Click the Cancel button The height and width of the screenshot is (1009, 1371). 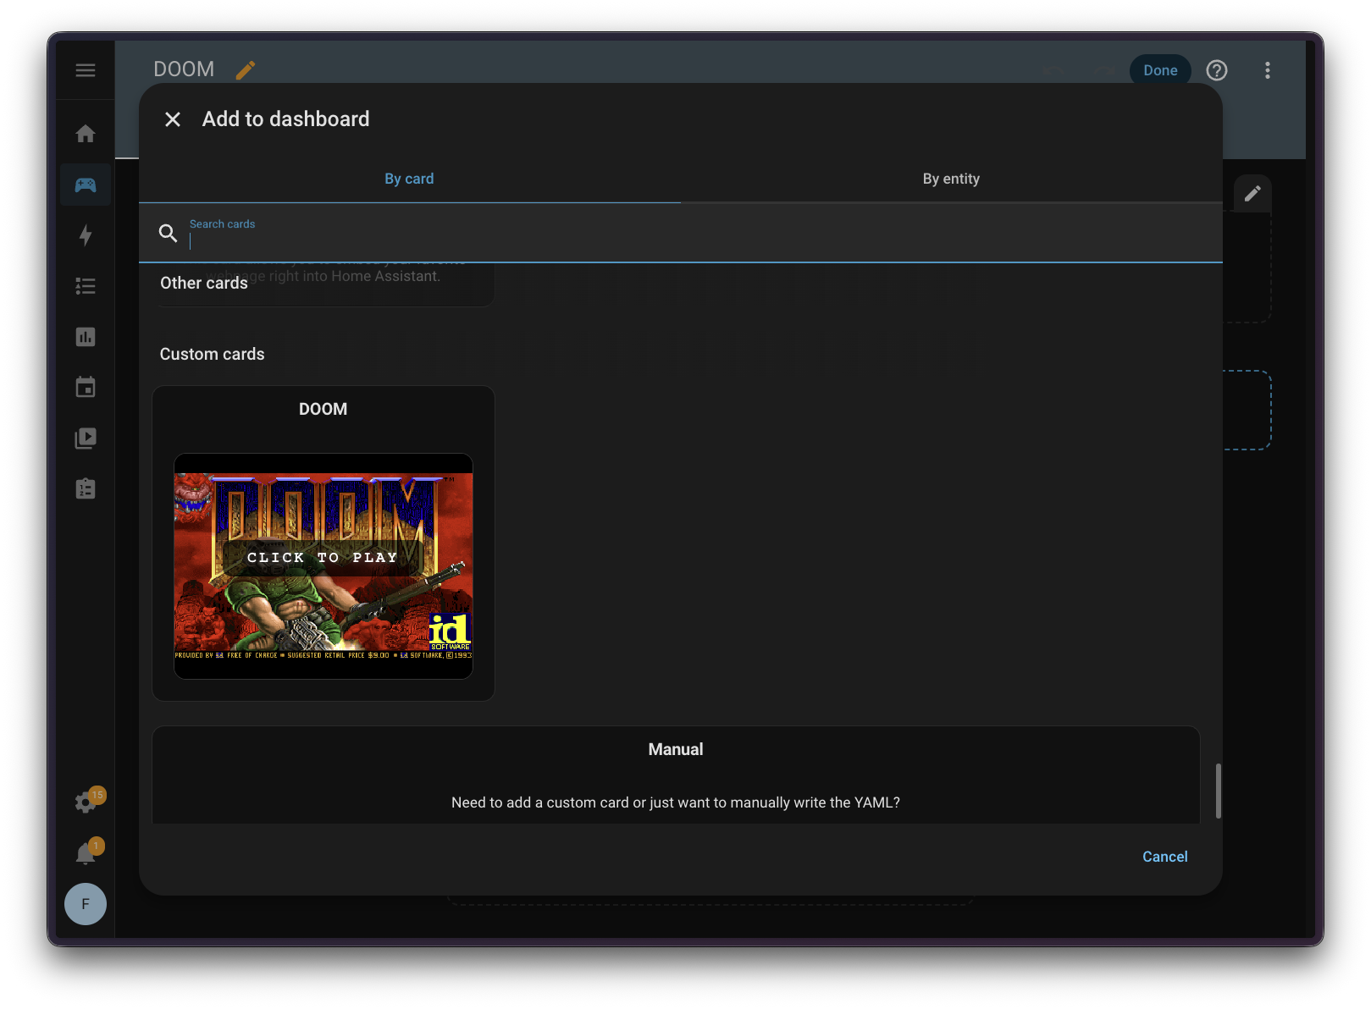[x=1164, y=857]
